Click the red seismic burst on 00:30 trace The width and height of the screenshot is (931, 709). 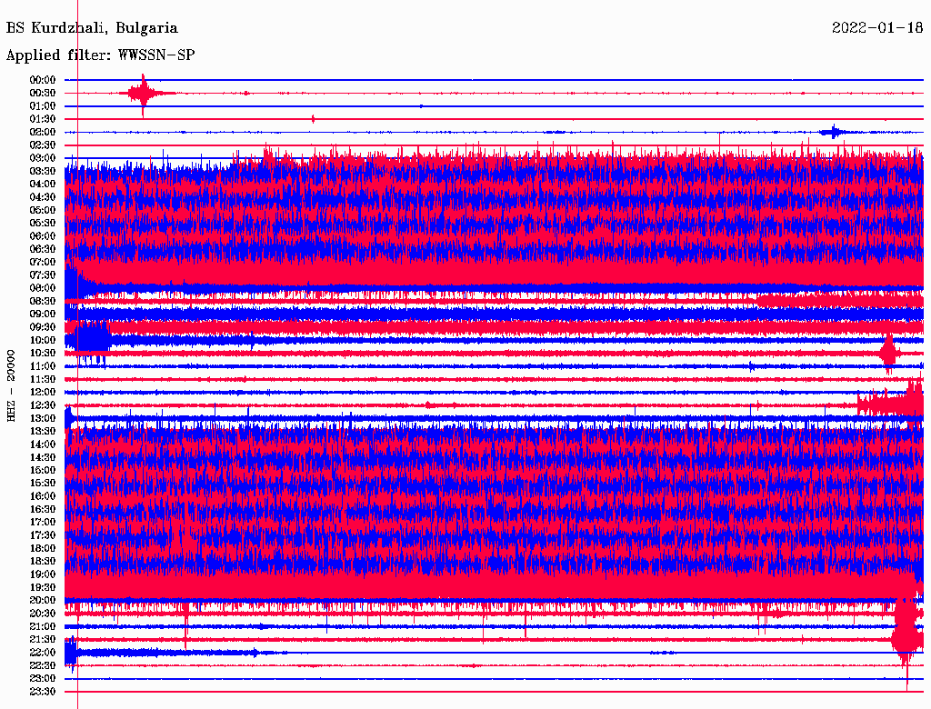pyautogui.click(x=143, y=93)
